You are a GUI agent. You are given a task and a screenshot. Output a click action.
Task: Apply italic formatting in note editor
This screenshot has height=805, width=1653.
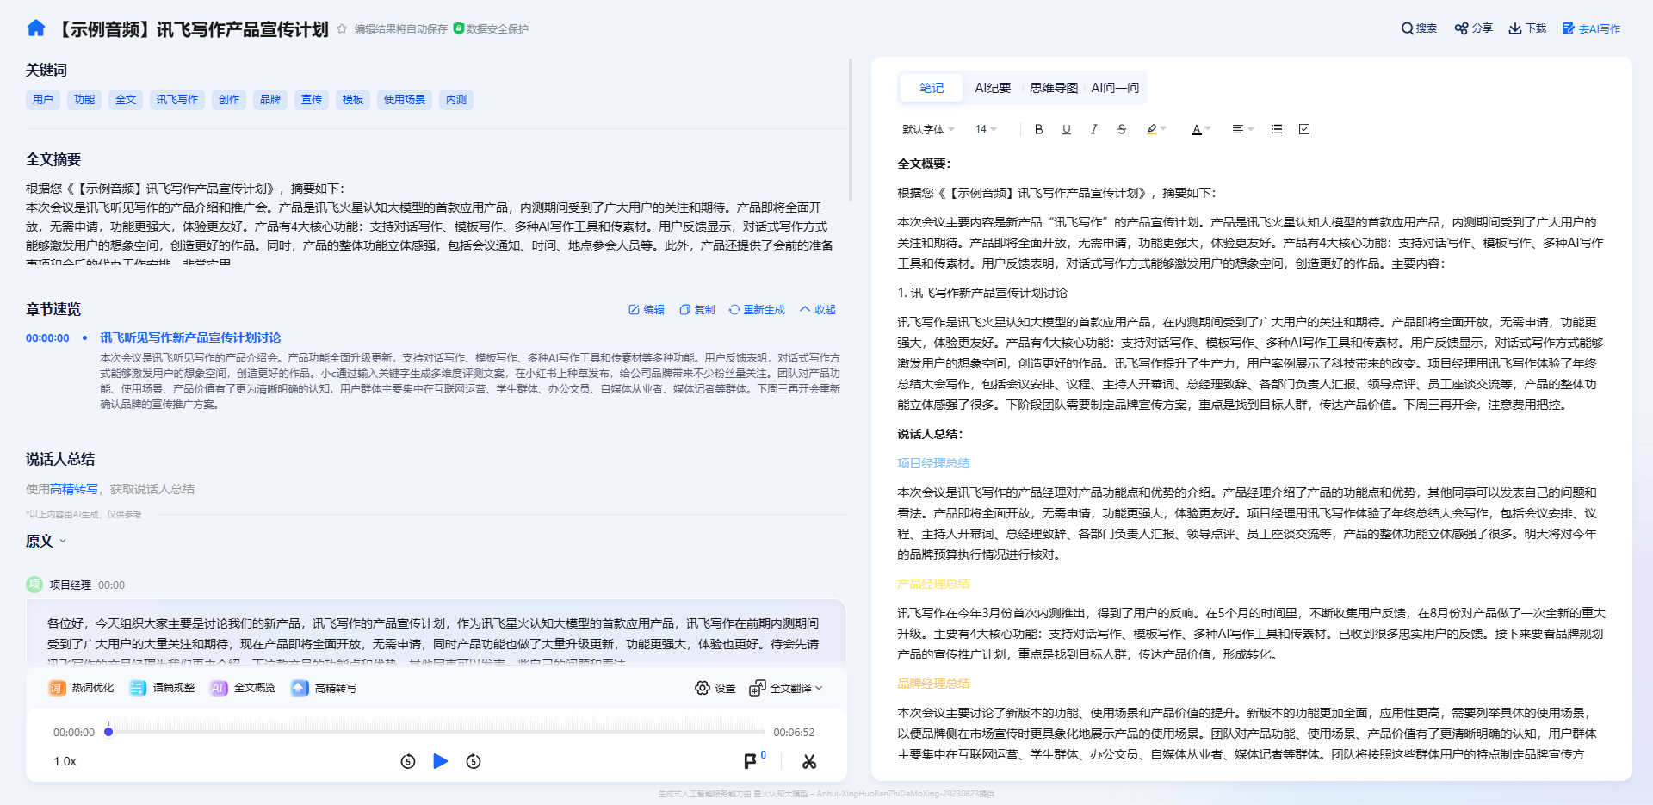pyautogui.click(x=1094, y=129)
